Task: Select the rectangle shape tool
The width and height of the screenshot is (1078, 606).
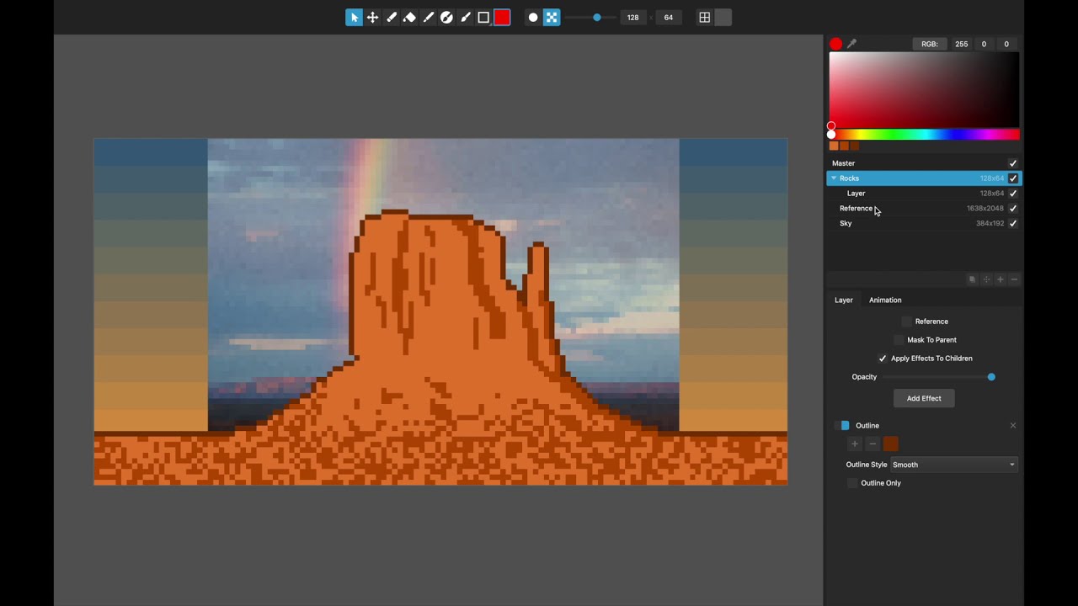Action: pyautogui.click(x=483, y=17)
